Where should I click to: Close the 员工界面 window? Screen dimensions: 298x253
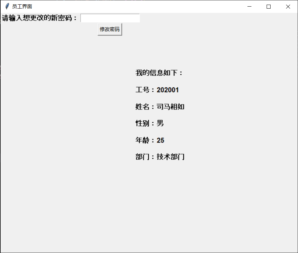pyautogui.click(x=288, y=7)
